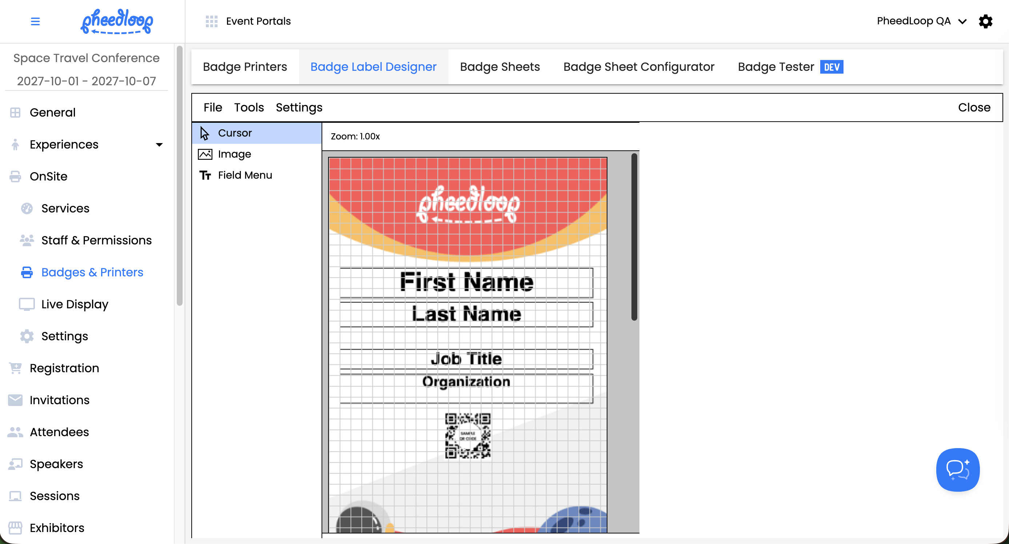Click the hamburger menu icon
The width and height of the screenshot is (1009, 544).
35,21
